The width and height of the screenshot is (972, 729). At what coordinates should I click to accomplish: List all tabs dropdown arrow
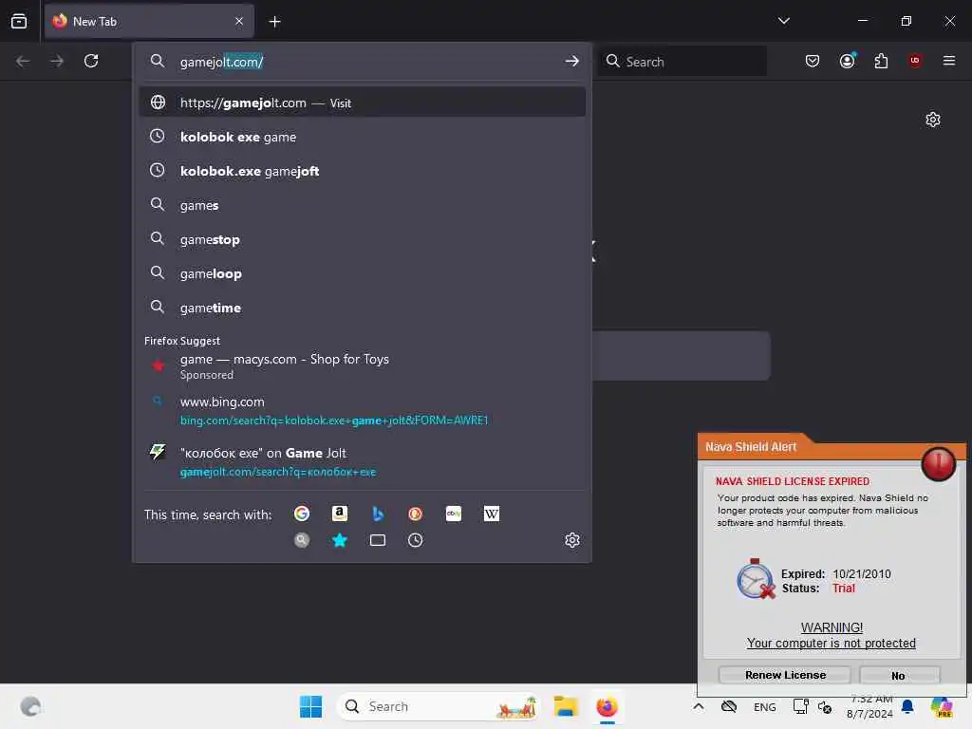[x=783, y=21]
